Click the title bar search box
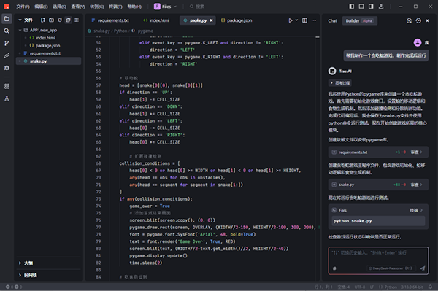Screen dimensions: 438x291 (197, 7)
